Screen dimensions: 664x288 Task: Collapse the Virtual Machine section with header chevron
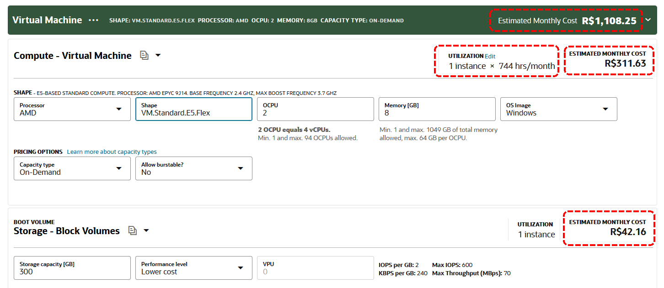(648, 20)
